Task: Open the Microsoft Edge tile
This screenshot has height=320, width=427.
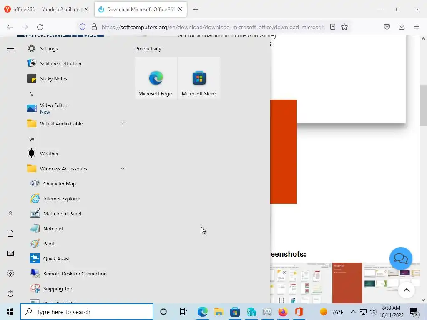Action: pos(156,78)
